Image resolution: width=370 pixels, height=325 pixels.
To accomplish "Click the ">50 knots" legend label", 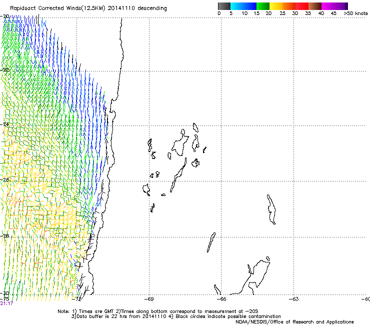I will coord(355,13).
